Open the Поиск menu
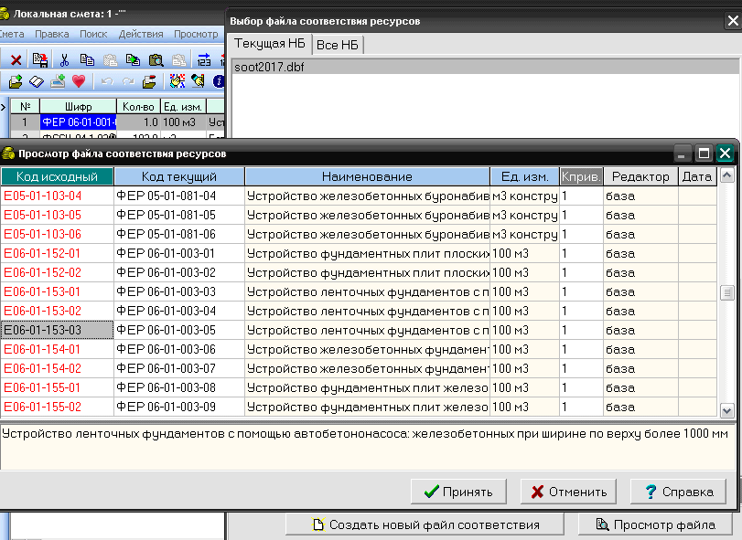This screenshot has width=742, height=540. click(93, 34)
